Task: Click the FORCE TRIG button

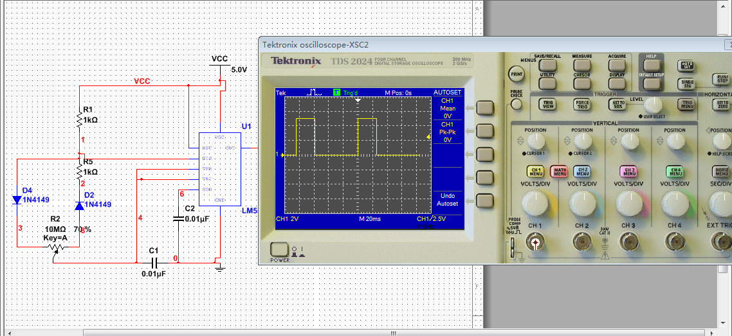Action: 582,104
